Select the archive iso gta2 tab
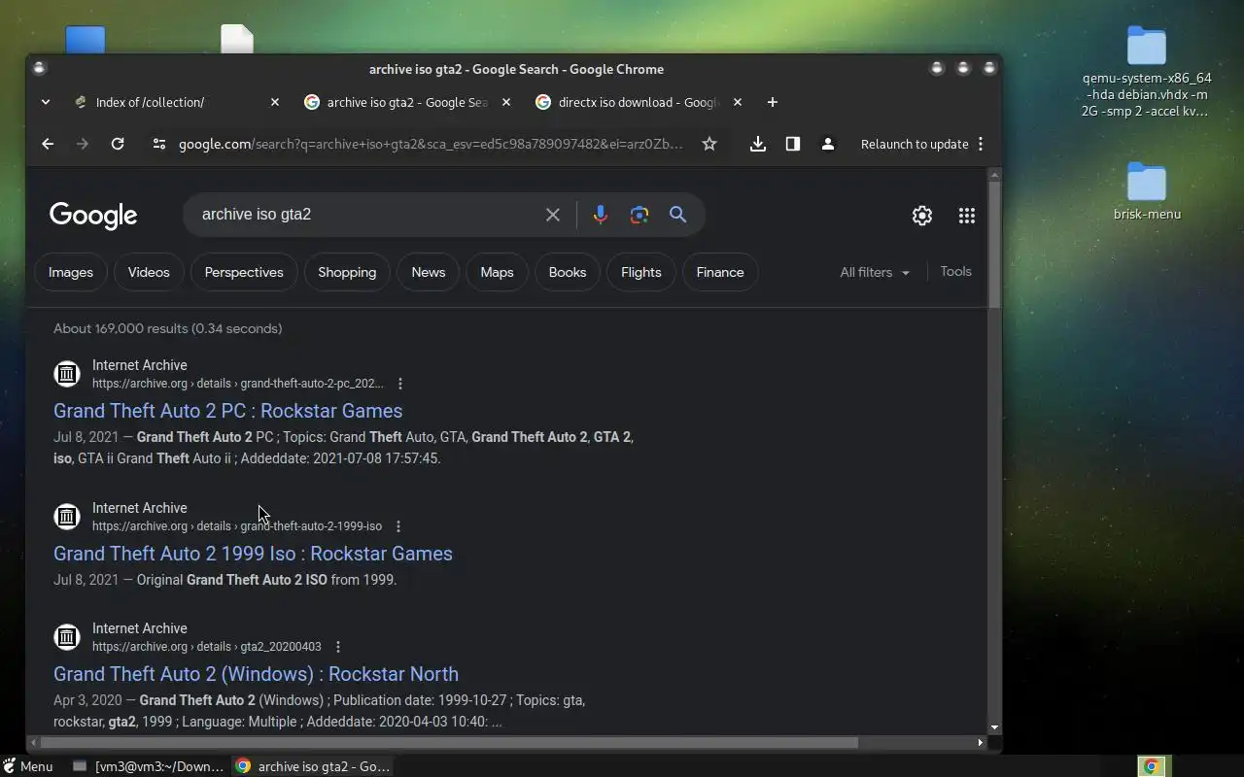 click(x=406, y=102)
